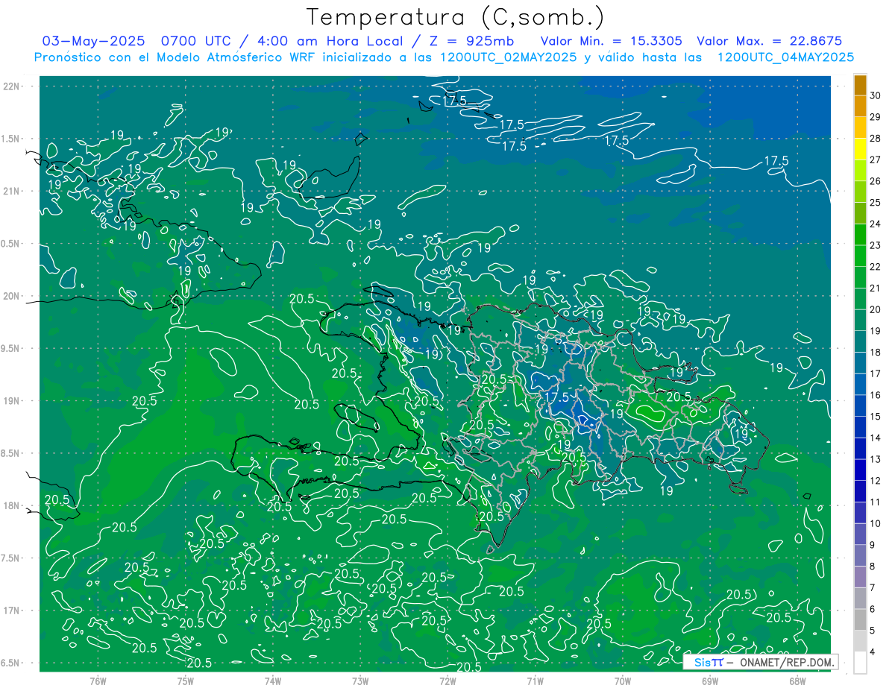Click the legend value "24"
Viewport: 895px width, 691px height.
click(x=876, y=224)
